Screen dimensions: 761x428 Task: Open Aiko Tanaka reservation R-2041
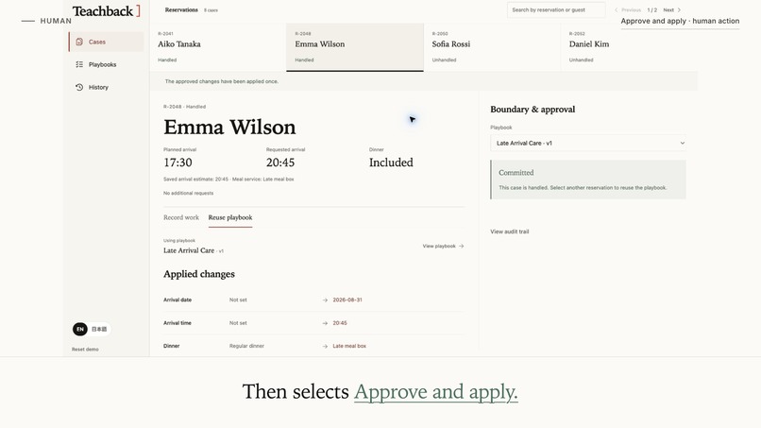218,47
